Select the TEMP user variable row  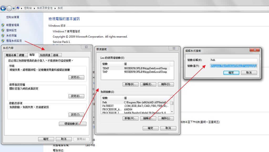pyautogui.click(x=136, y=68)
